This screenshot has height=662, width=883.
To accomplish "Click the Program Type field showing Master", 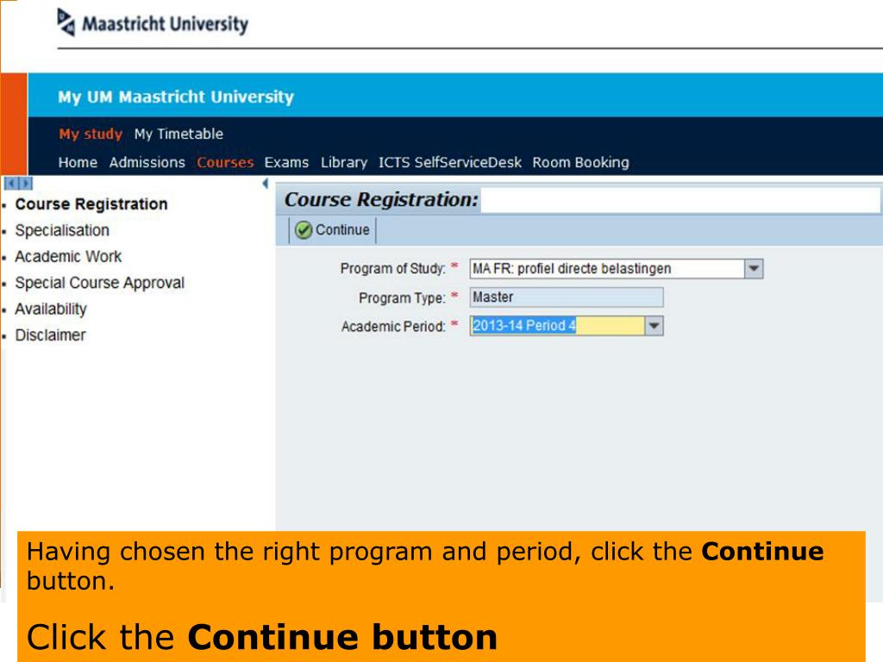I will (567, 297).
